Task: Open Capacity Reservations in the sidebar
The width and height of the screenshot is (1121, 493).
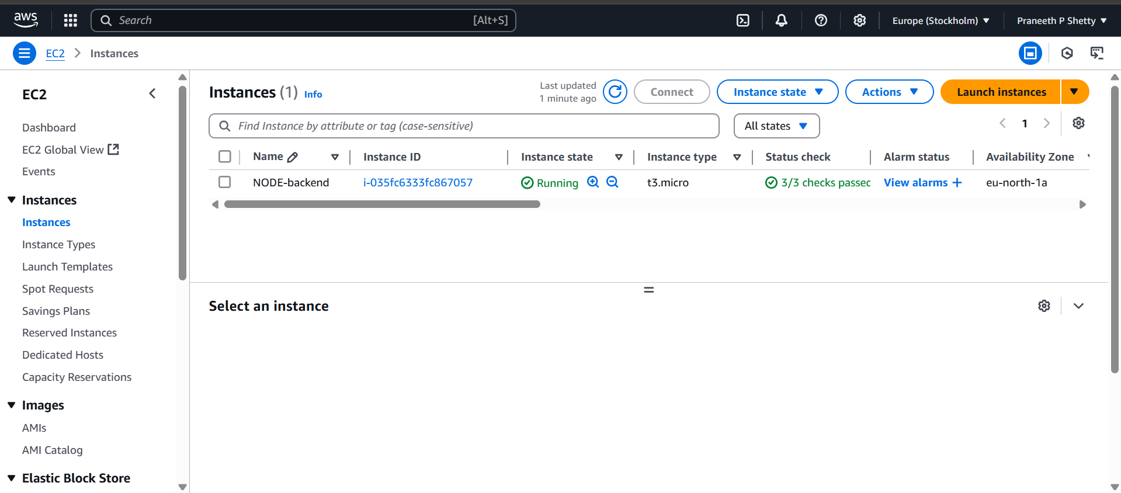Action: click(77, 377)
